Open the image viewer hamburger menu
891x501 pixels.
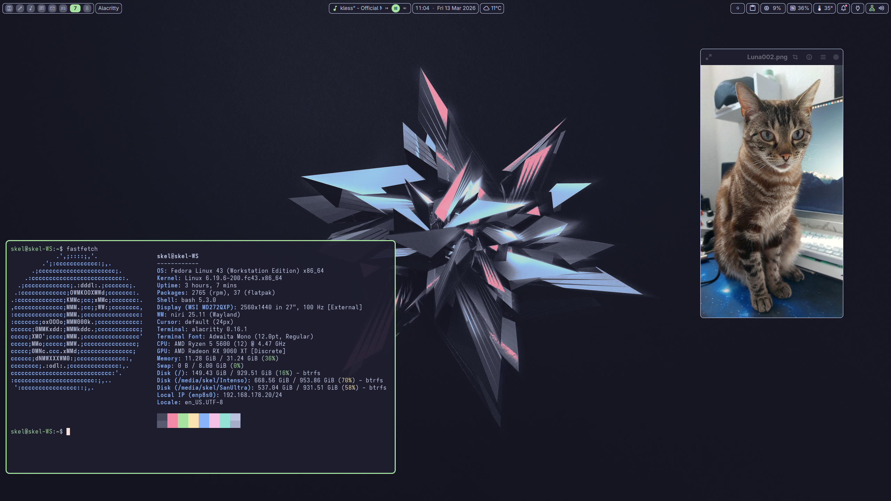point(823,57)
